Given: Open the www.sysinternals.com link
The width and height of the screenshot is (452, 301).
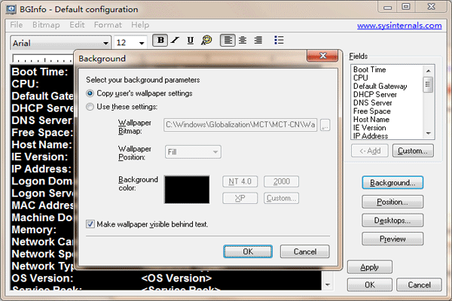Looking at the screenshot, I should [399, 26].
